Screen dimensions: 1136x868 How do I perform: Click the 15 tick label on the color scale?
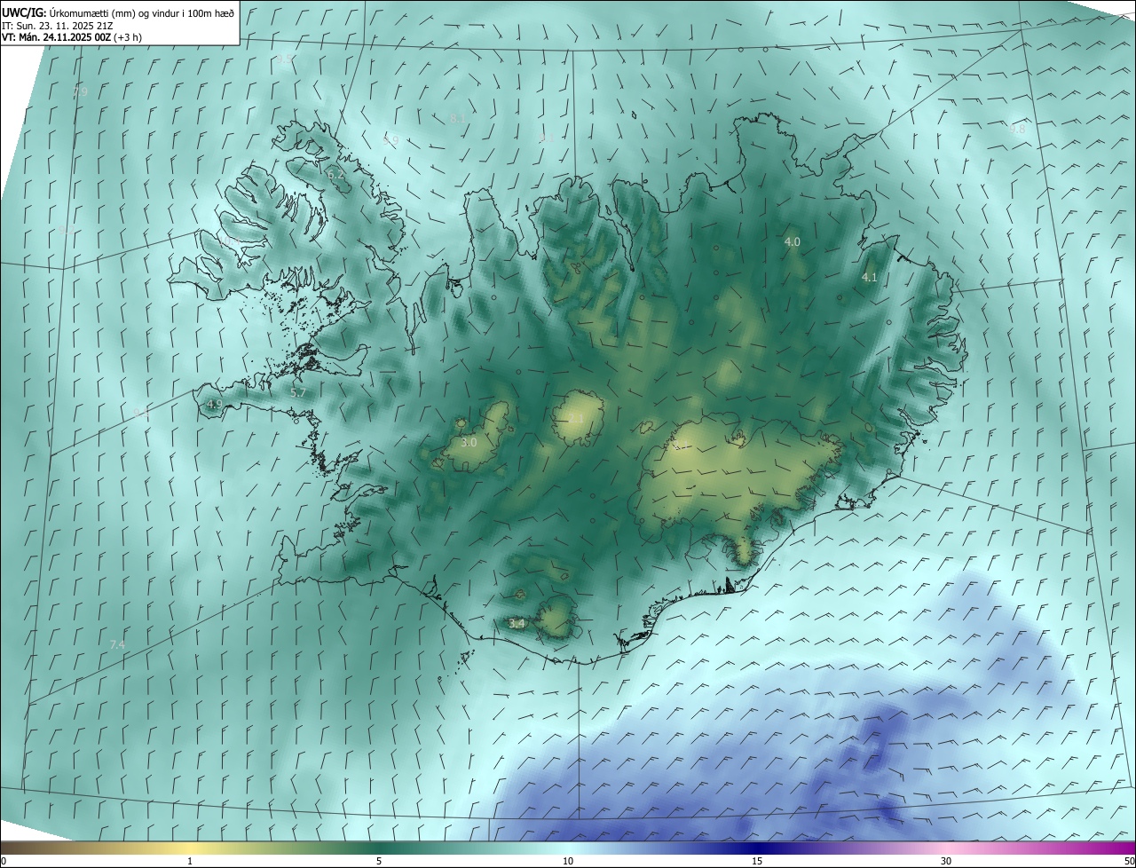coord(757,861)
